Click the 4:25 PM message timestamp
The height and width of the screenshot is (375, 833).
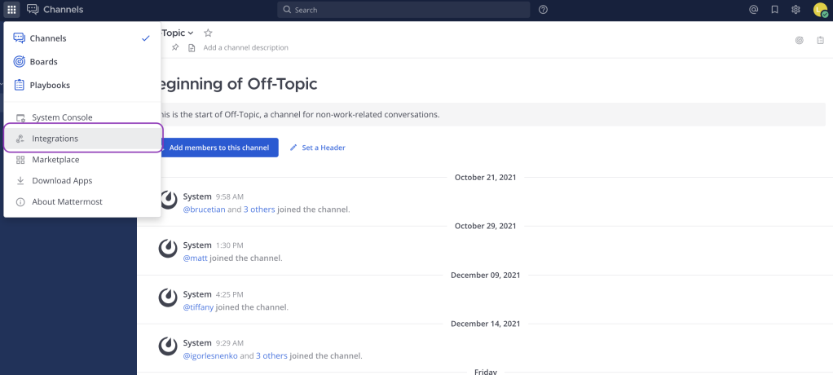[230, 295]
